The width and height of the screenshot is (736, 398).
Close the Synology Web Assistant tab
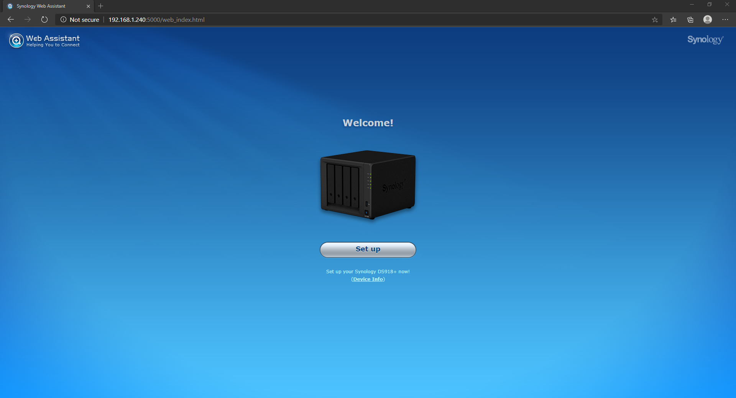(x=88, y=6)
